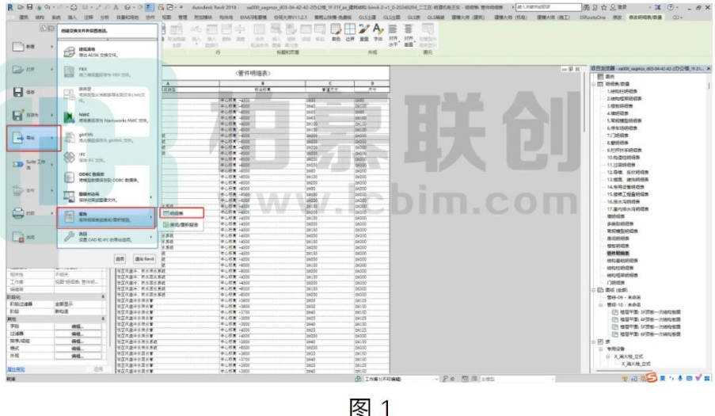Open the Reports export submenu
The image size is (715, 416).
pos(106,217)
